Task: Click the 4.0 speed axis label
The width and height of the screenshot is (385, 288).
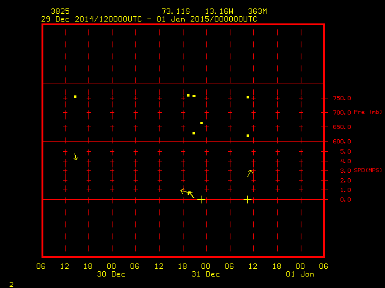Action: (x=345, y=161)
